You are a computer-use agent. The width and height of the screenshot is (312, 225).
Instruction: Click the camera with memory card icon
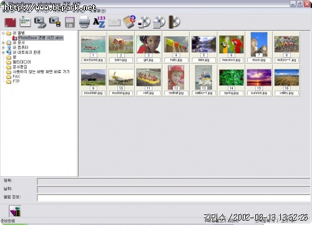tap(55, 22)
